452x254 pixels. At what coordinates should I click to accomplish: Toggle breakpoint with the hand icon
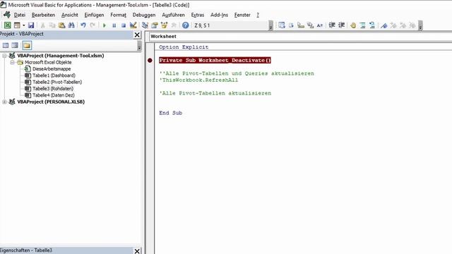tap(353, 25)
